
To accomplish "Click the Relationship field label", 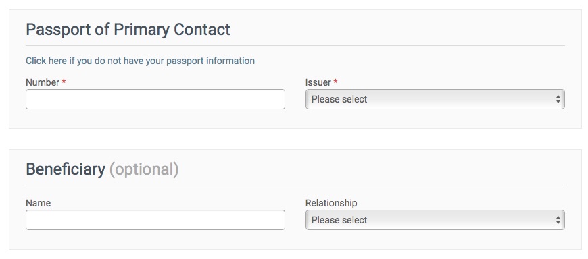I will [331, 203].
